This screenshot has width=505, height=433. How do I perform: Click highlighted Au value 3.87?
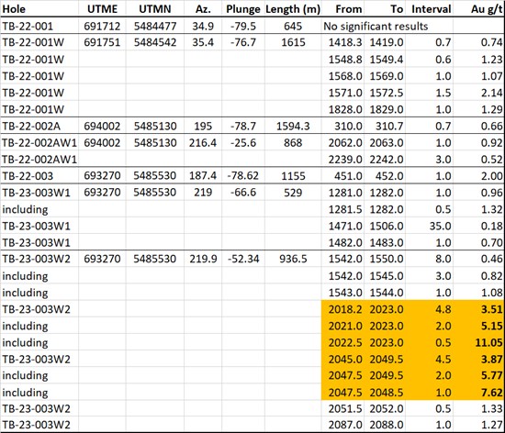(492, 360)
